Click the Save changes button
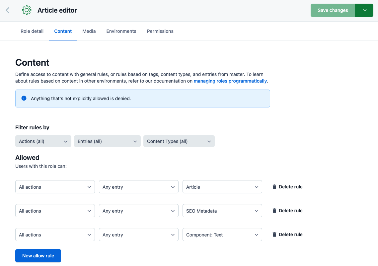Viewport: 378px width, 266px height. click(x=333, y=10)
